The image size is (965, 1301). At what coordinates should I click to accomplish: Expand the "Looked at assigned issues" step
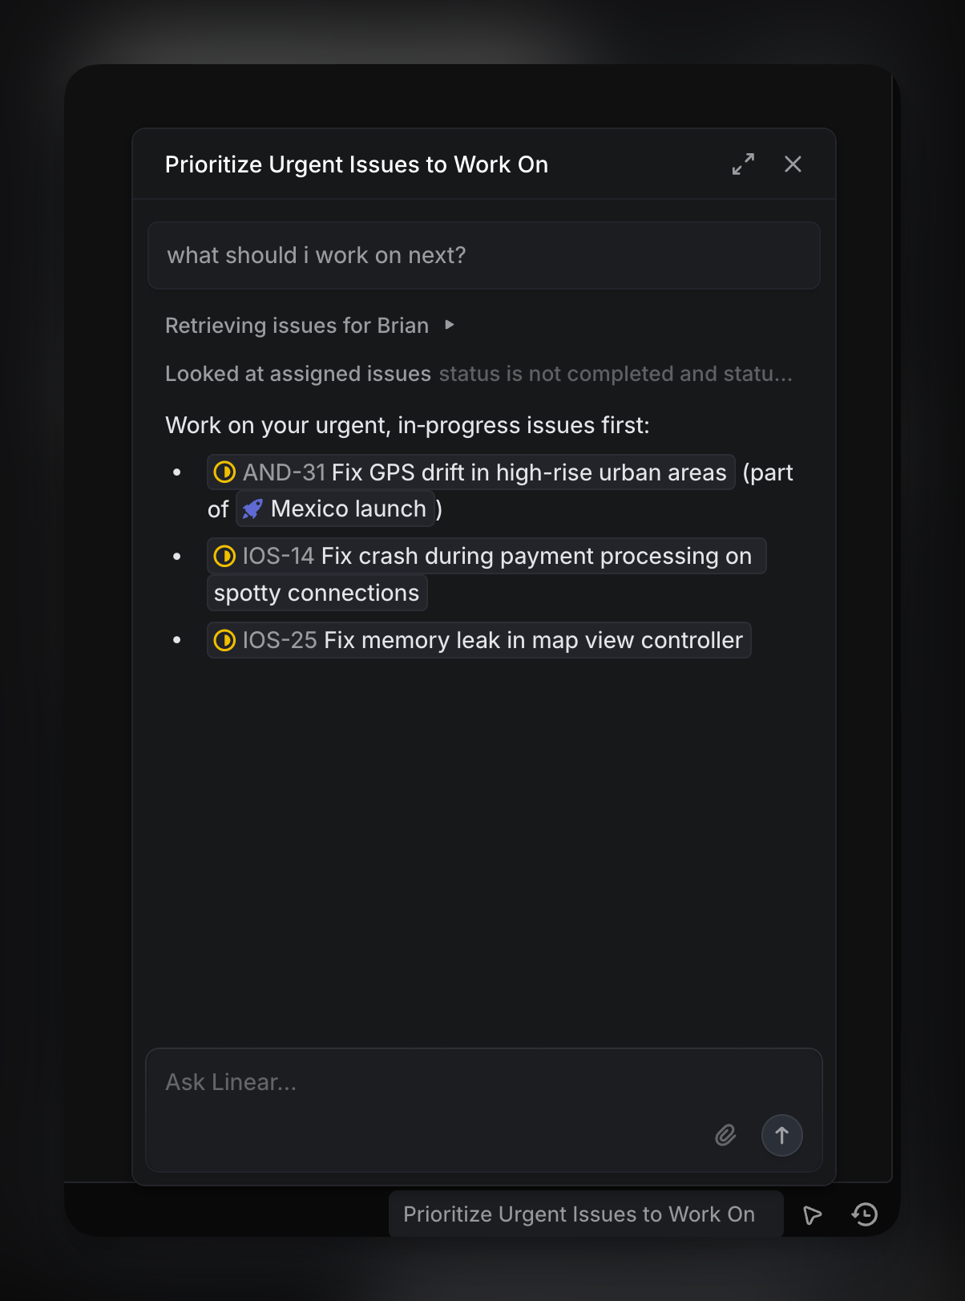[298, 374]
